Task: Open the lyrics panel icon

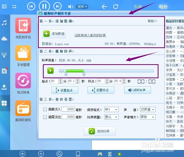Action: tap(4, 6)
